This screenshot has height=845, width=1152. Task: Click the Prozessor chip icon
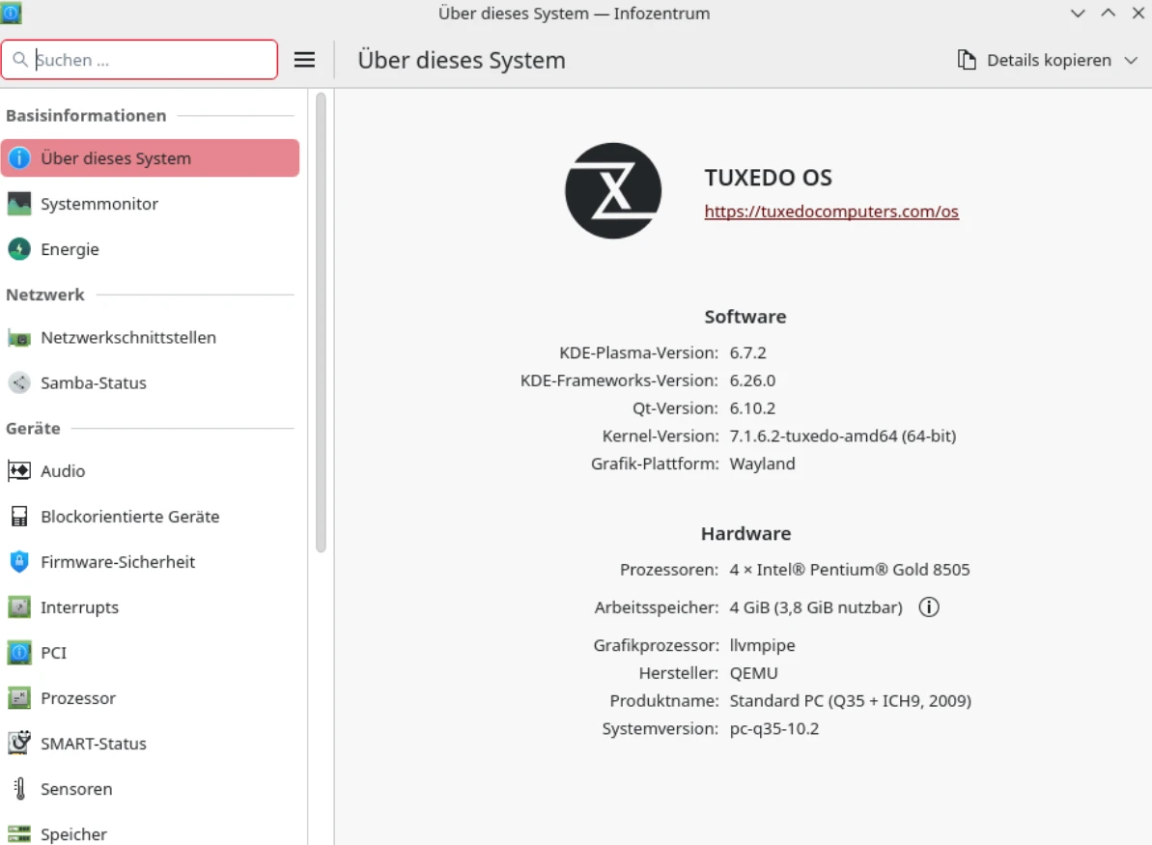coord(19,698)
